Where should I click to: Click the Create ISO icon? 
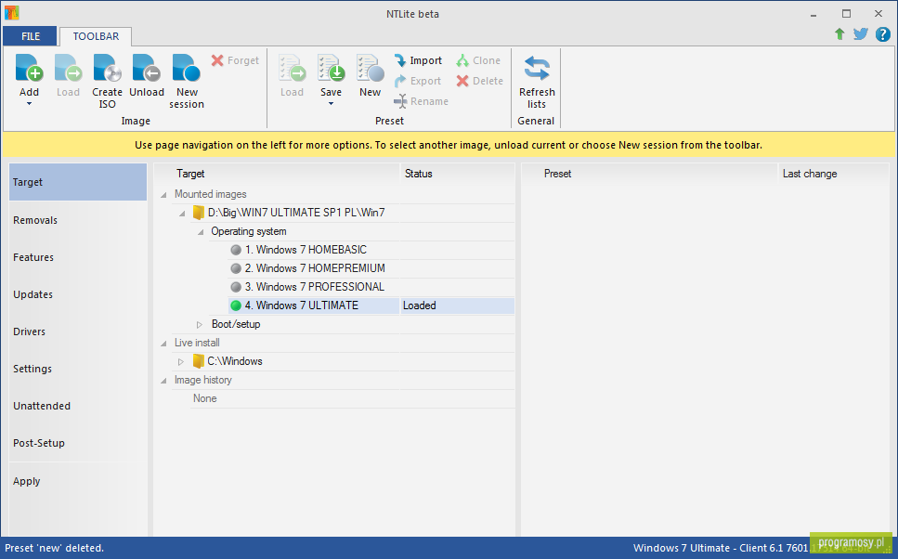coord(107,68)
